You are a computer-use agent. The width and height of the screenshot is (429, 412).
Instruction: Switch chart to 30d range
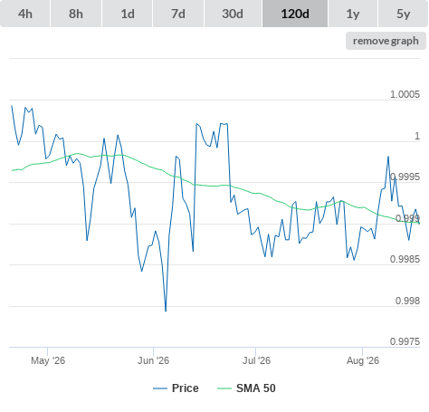[x=233, y=14]
